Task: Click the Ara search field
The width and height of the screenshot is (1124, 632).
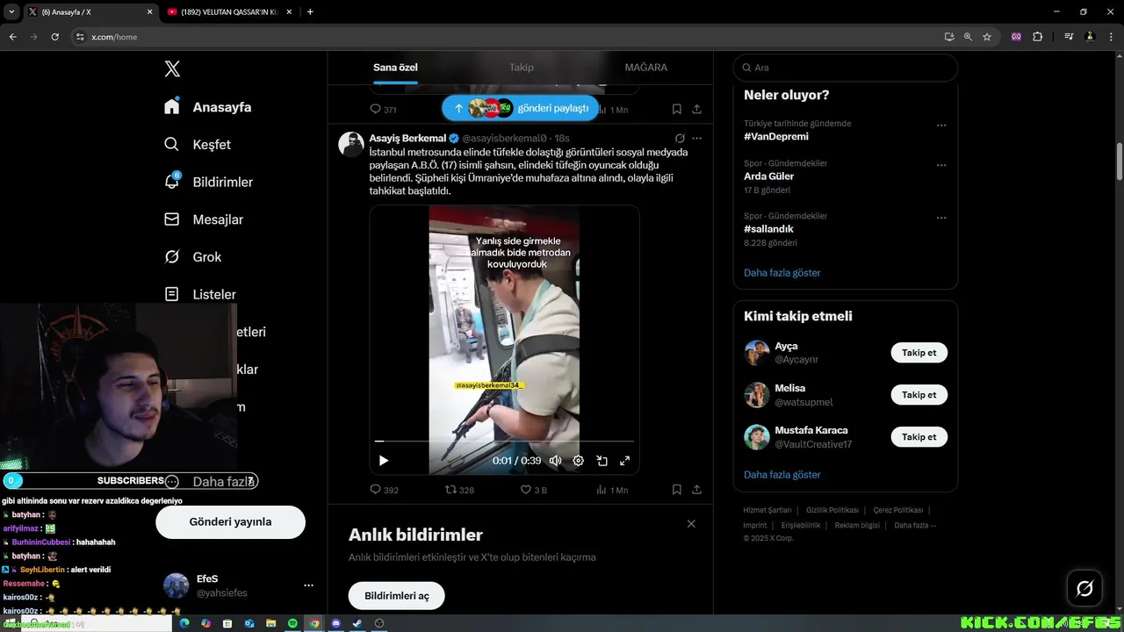Action: (x=846, y=68)
